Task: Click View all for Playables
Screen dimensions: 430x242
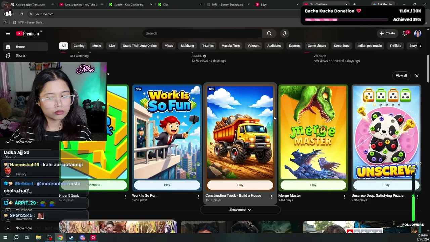Action: click(x=401, y=76)
